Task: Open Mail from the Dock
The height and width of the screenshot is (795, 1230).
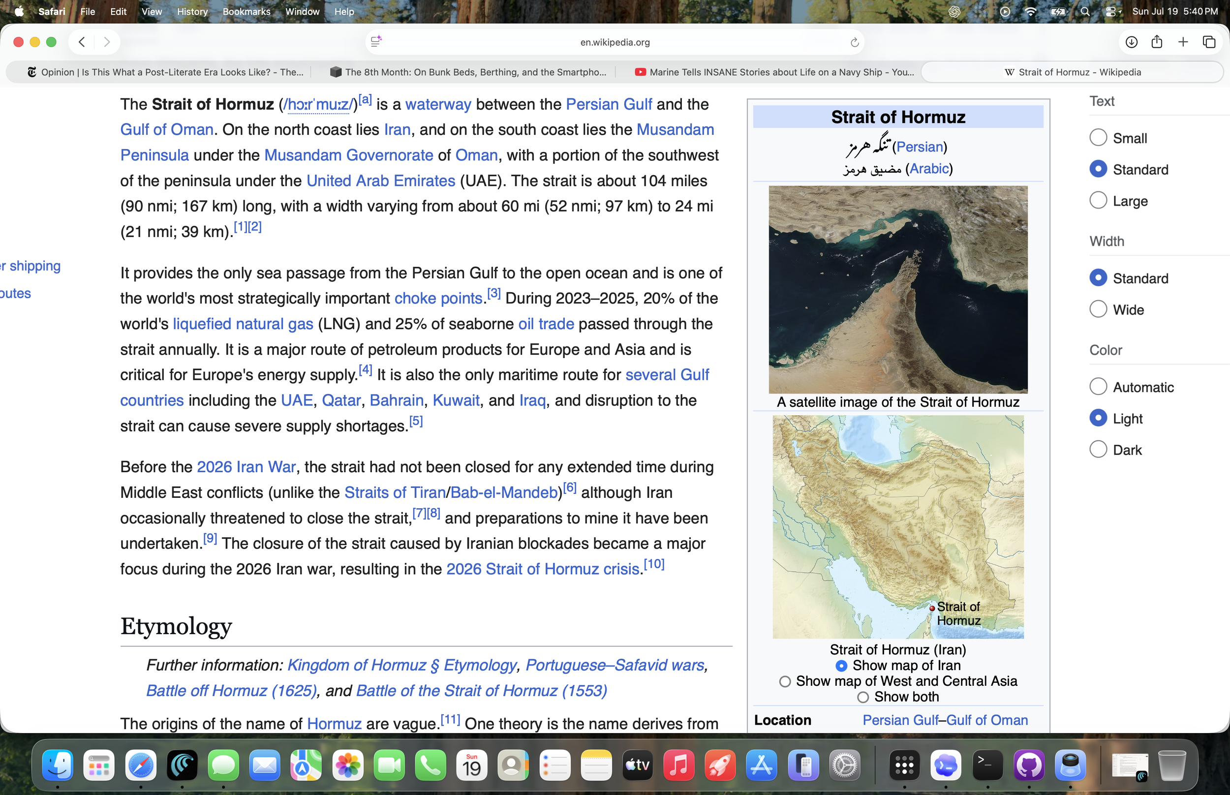Action: [265, 765]
